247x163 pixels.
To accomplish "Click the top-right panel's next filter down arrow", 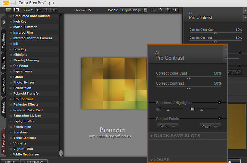I will point(245,18).
